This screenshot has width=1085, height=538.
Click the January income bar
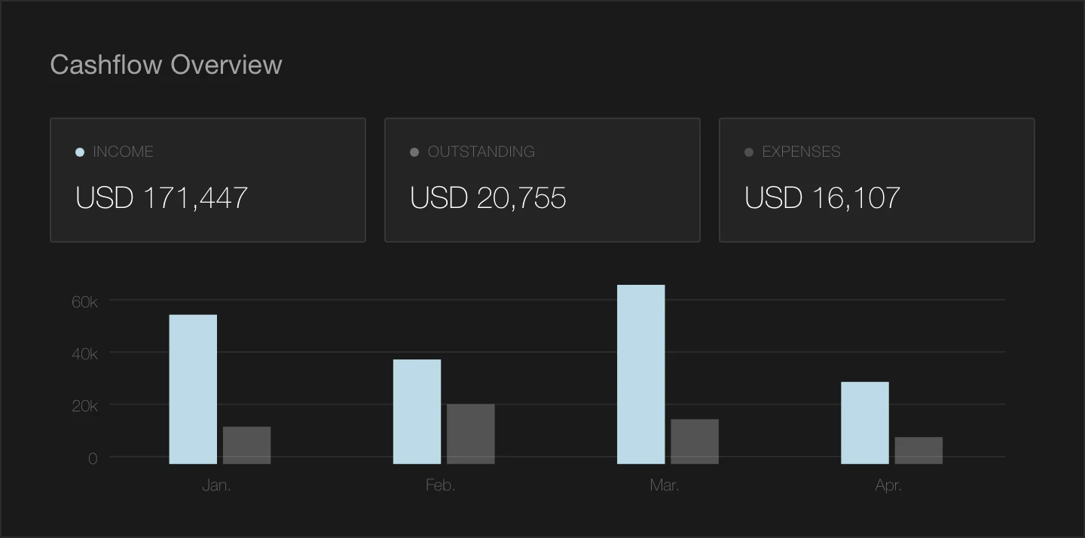pos(193,389)
